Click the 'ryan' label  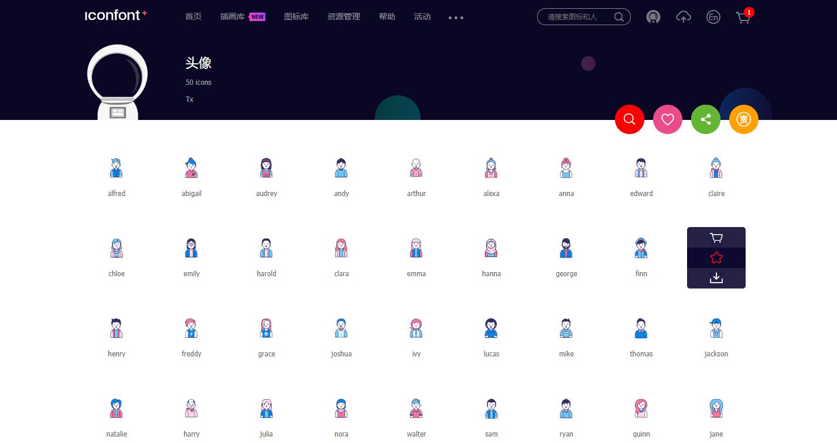[566, 434]
